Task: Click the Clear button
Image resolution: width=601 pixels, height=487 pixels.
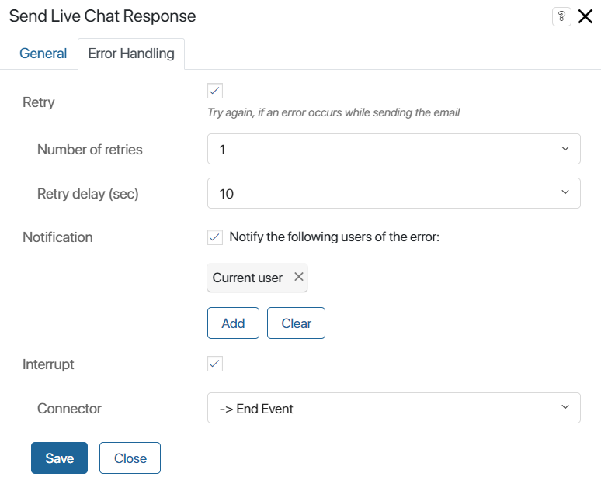Action: point(296,323)
